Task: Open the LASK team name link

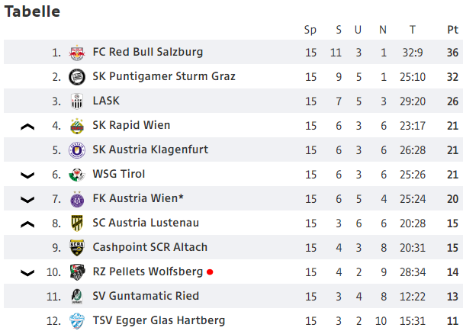Action: pos(106,101)
